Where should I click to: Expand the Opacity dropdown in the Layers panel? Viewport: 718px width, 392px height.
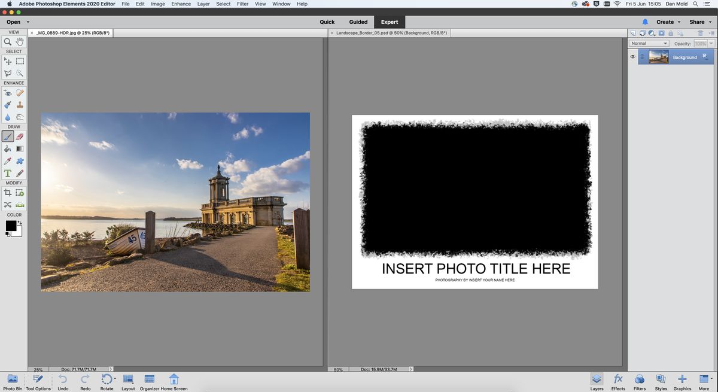click(x=710, y=43)
